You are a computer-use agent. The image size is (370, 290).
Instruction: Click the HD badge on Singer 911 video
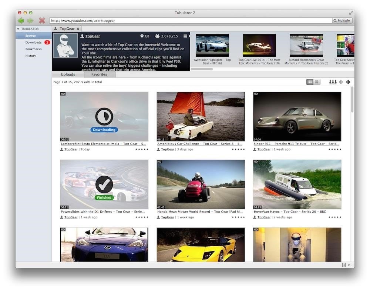256,94
